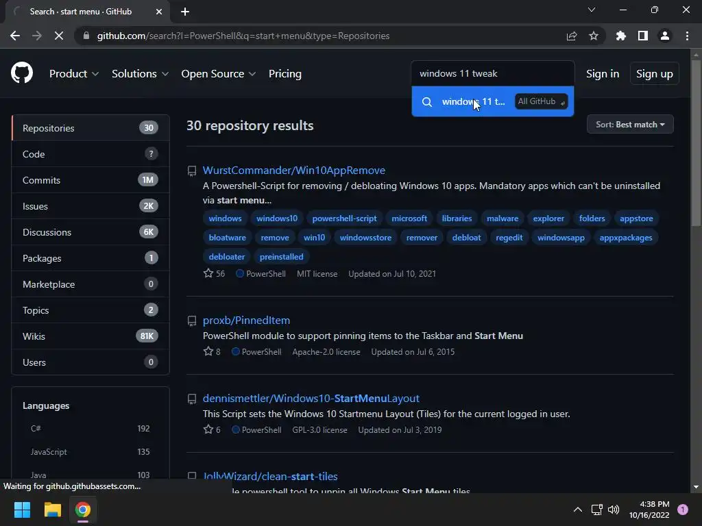Click the magnifier icon in search suggestion
Image resolution: width=702 pixels, height=526 pixels.
427,102
